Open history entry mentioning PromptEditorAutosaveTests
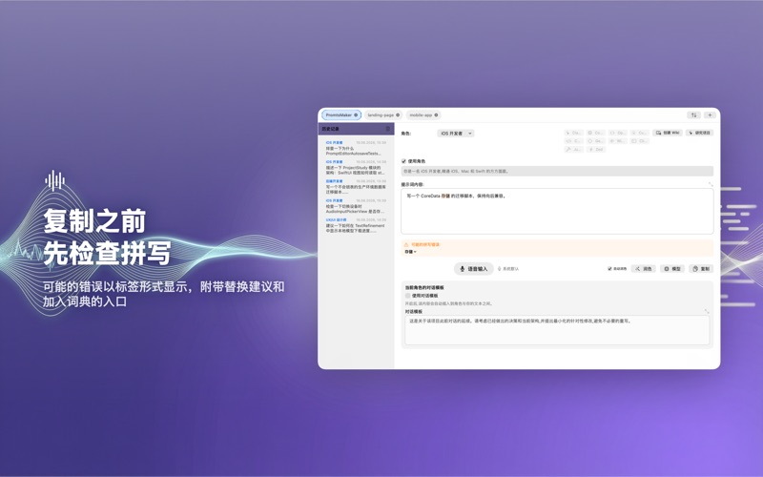763x477 pixels. tap(356, 149)
